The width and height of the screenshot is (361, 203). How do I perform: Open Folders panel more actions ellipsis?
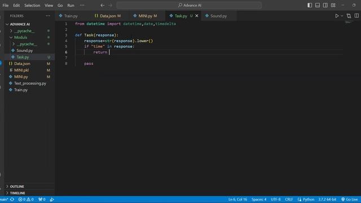coord(48,16)
